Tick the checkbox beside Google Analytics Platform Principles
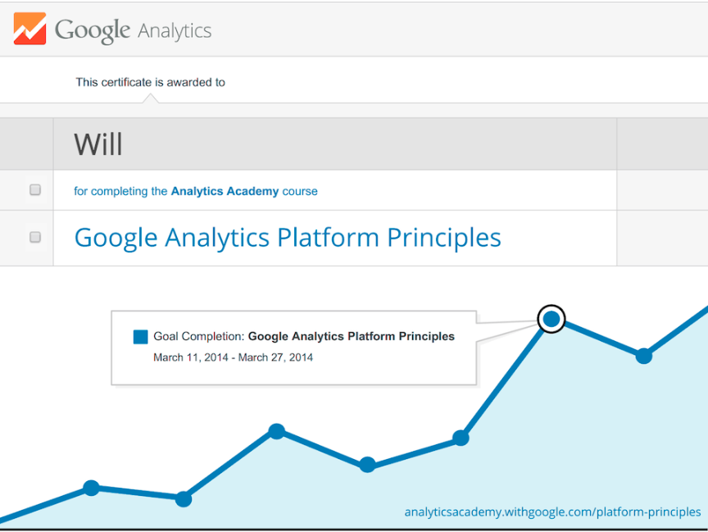The height and width of the screenshot is (532, 708). pyautogui.click(x=35, y=237)
